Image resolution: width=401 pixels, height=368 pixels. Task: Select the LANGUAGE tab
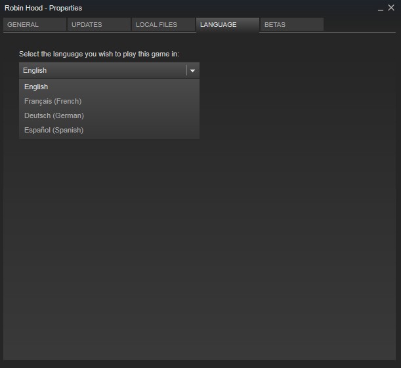[228, 25]
